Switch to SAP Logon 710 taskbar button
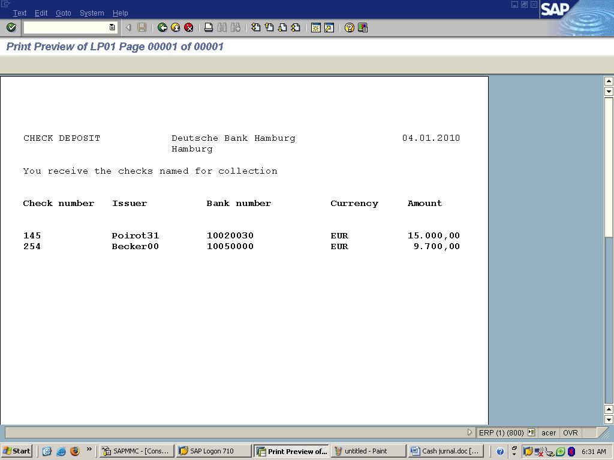The width and height of the screenshot is (614, 460). (x=213, y=451)
